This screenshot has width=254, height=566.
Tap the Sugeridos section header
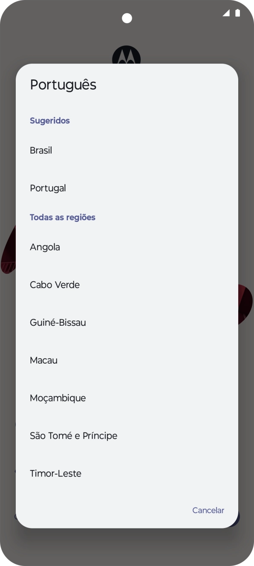pyautogui.click(x=50, y=120)
